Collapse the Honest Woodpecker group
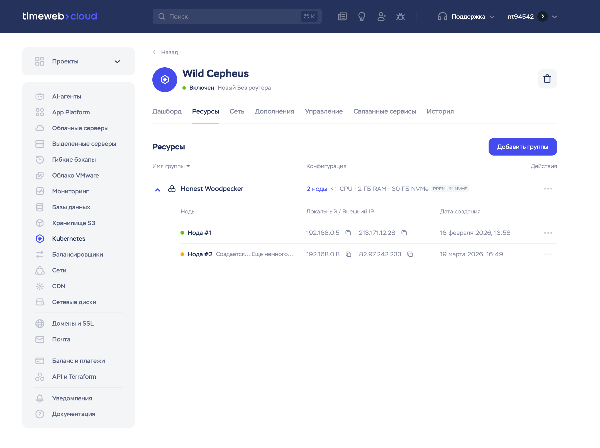The image size is (600, 448). [x=158, y=190]
